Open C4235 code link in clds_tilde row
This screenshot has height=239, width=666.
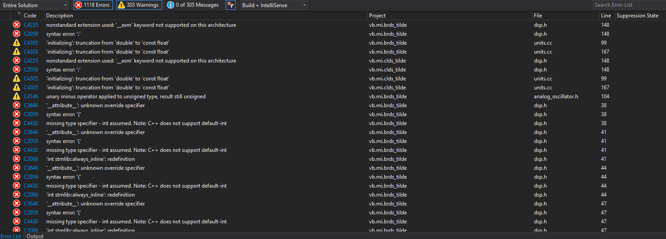tap(31, 61)
